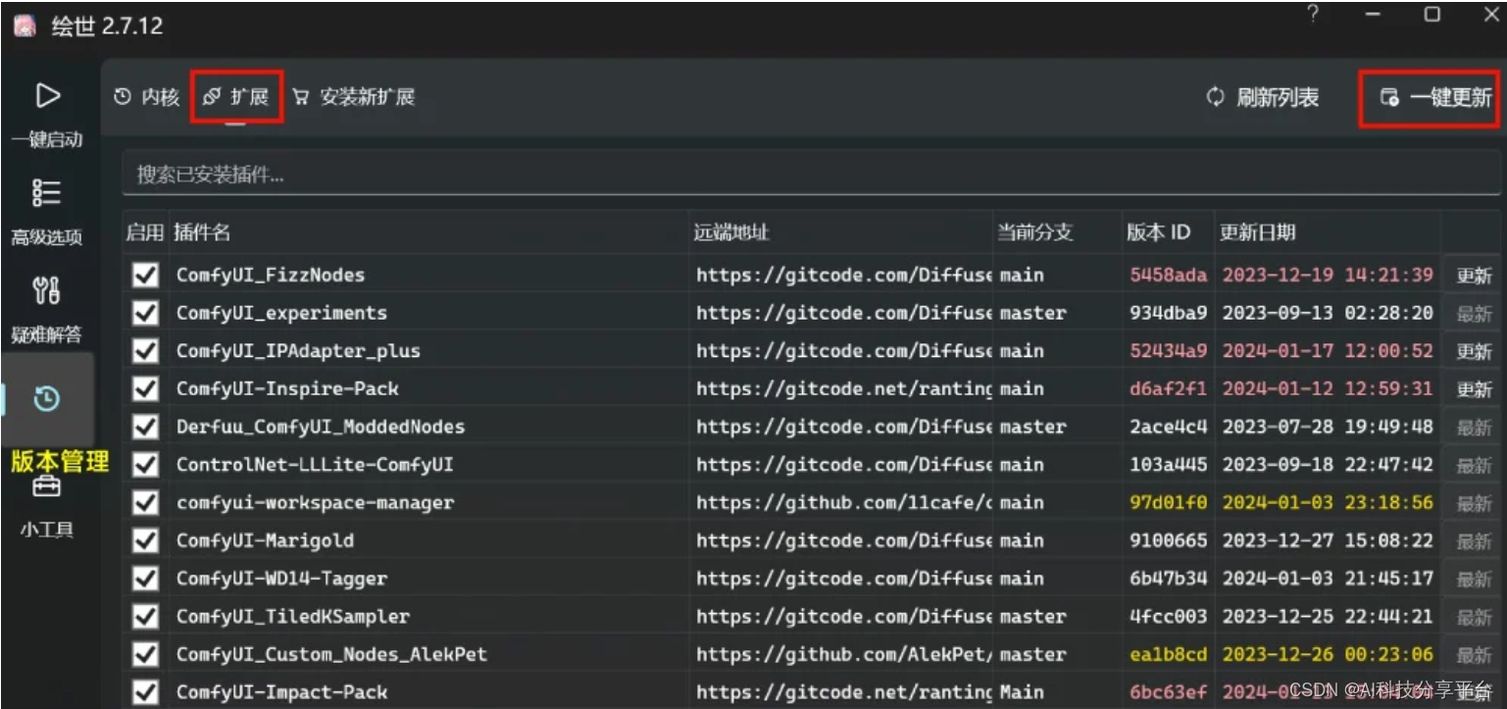Click date 2023-09-18 22:47:42
Viewport: 1507px width, 709px height.
click(x=1328, y=465)
